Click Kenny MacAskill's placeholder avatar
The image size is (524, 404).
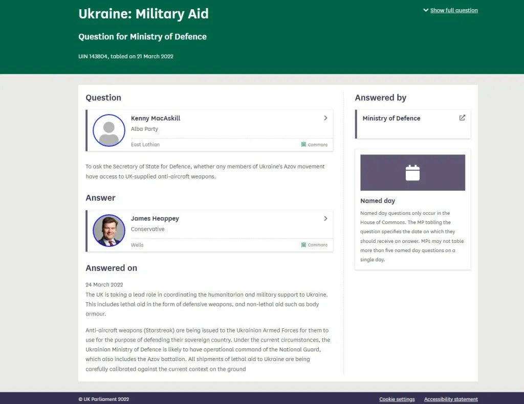109,130
